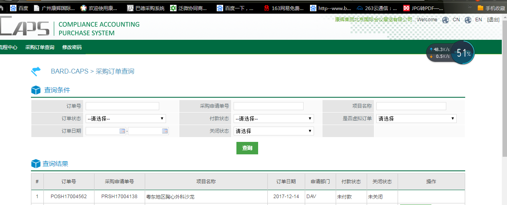
Task: Click the globe icon beside EN
Action: [468, 20]
